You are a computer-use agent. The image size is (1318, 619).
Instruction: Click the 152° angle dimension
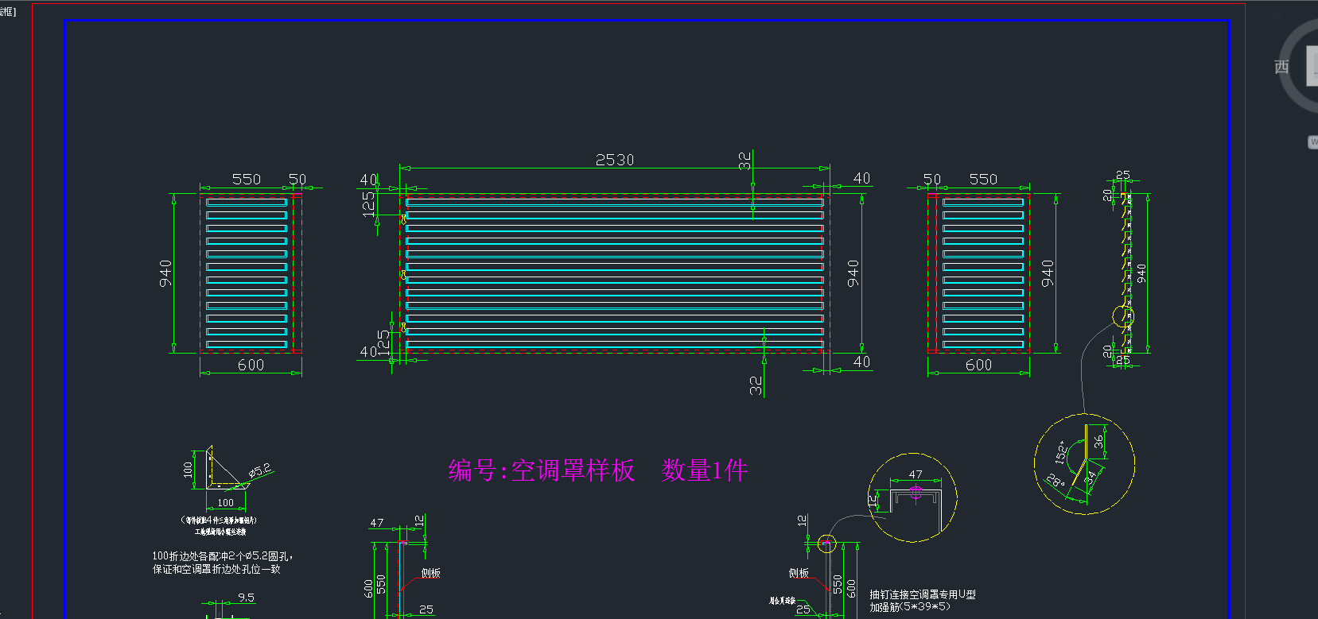(1062, 451)
